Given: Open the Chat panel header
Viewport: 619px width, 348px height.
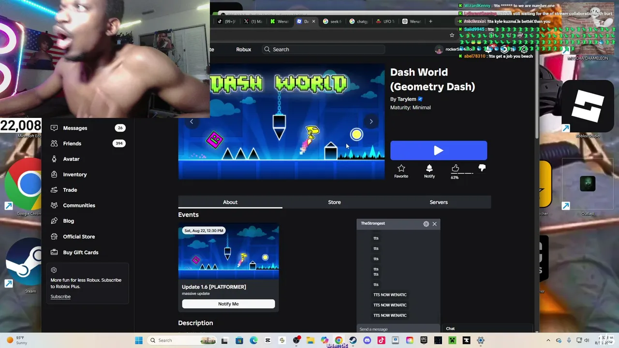Looking at the screenshot, I should (487, 329).
